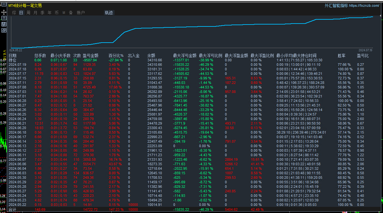Collapse panel with the minus icon

pyautogui.click(x=4, y=5)
